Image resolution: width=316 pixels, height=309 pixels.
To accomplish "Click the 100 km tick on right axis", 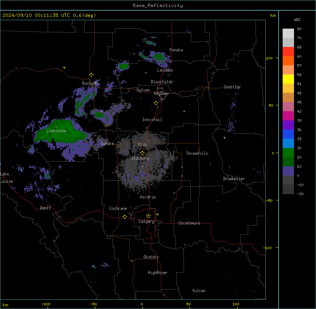I will point(269,58).
